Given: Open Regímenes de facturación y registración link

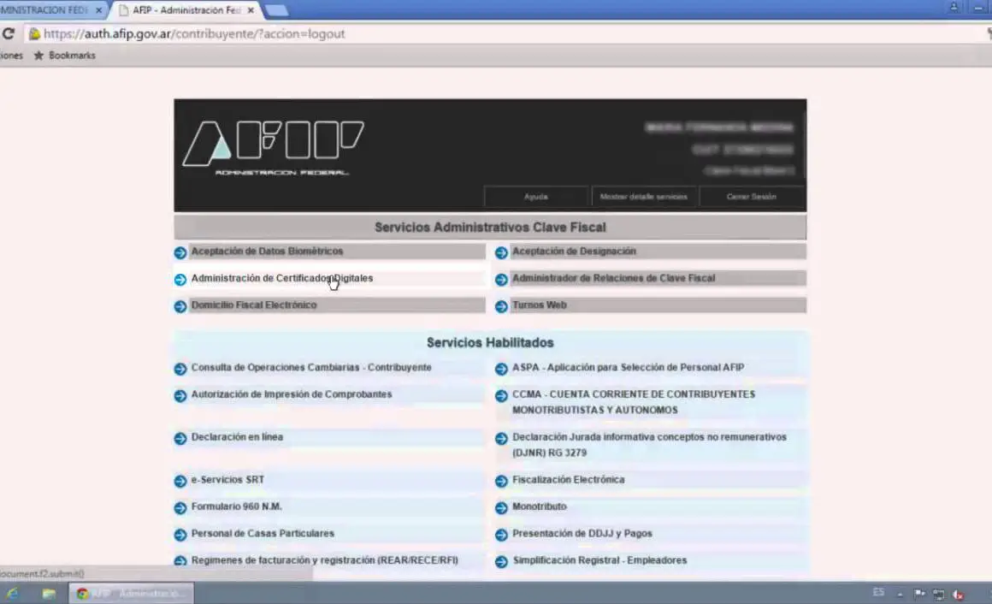Looking at the screenshot, I should [x=325, y=560].
